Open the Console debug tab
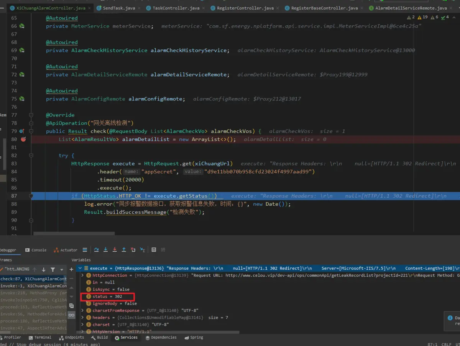 36,250
